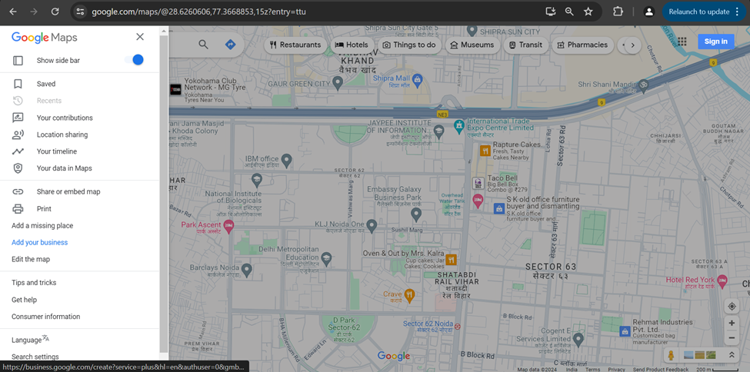Image resolution: width=750 pixels, height=372 pixels.
Task: Expand the map imagery panel chevrons
Action: pos(732,355)
